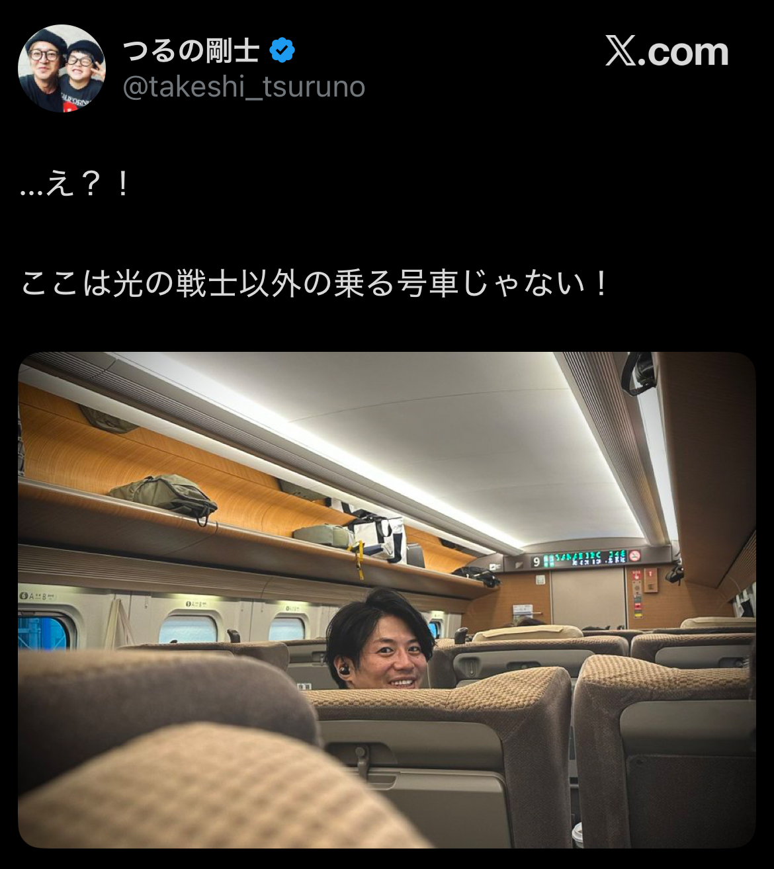
Task: Click the X.com logo
Action: (x=667, y=52)
